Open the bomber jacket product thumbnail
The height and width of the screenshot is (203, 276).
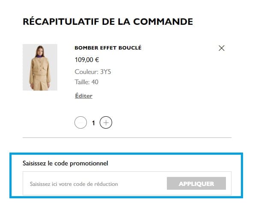(40, 67)
